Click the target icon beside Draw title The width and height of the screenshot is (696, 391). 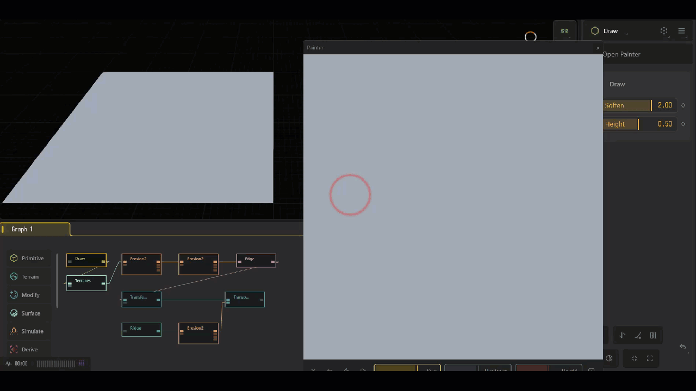[x=664, y=31]
